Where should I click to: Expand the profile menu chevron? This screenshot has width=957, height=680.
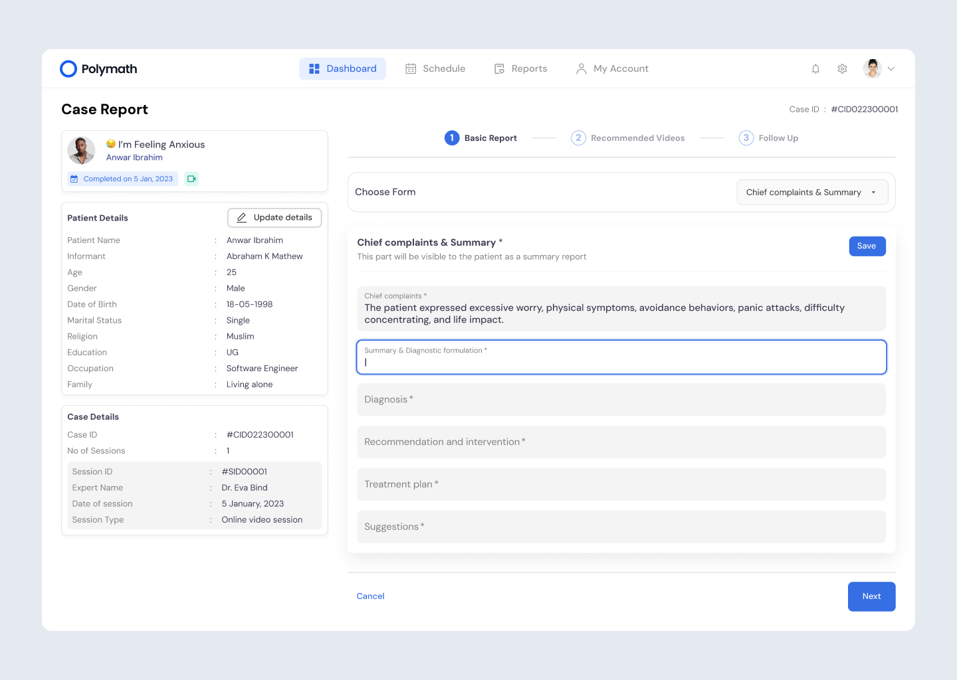click(x=891, y=69)
